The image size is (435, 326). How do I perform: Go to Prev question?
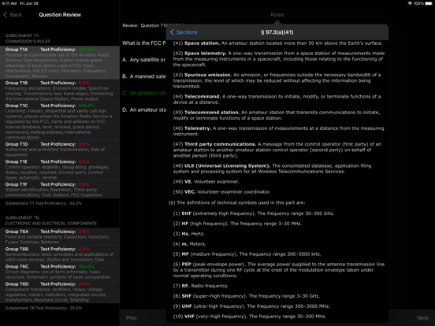[132, 317]
